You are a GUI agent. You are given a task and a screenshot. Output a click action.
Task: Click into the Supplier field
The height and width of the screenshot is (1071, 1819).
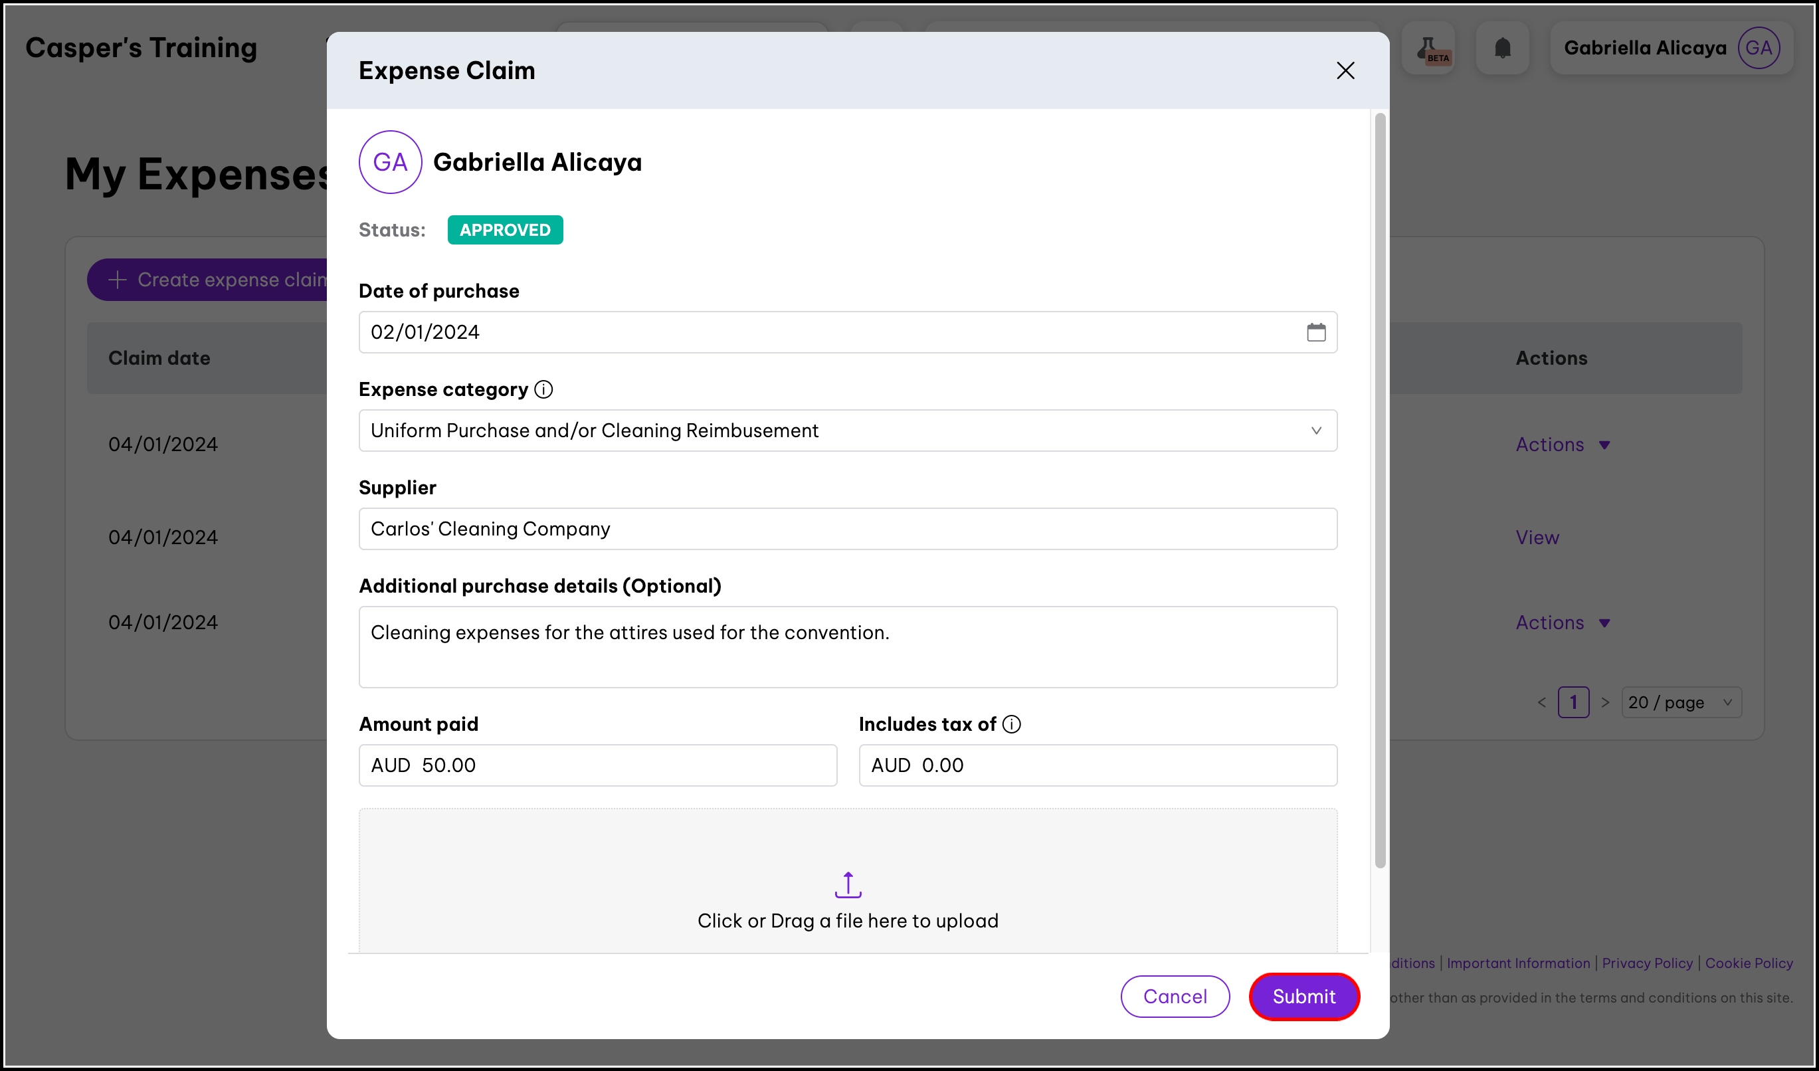[848, 529]
